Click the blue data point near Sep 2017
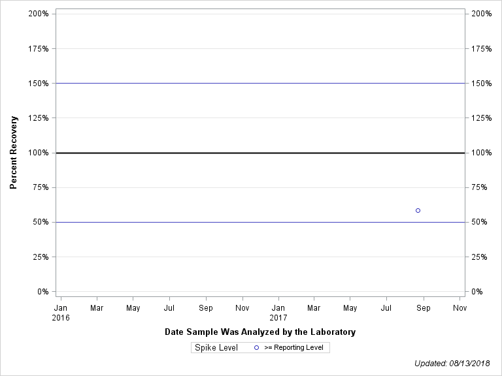 tap(418, 210)
